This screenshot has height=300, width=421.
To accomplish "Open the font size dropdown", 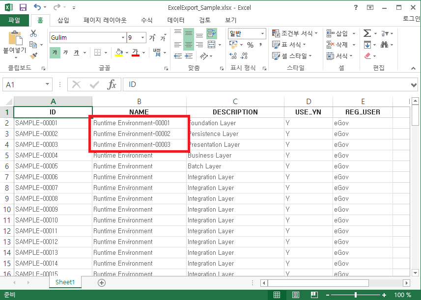I will pos(143,38).
